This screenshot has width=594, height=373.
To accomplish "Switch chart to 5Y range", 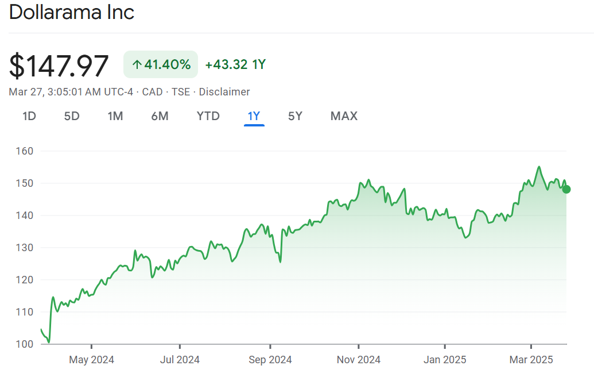I will click(x=295, y=116).
